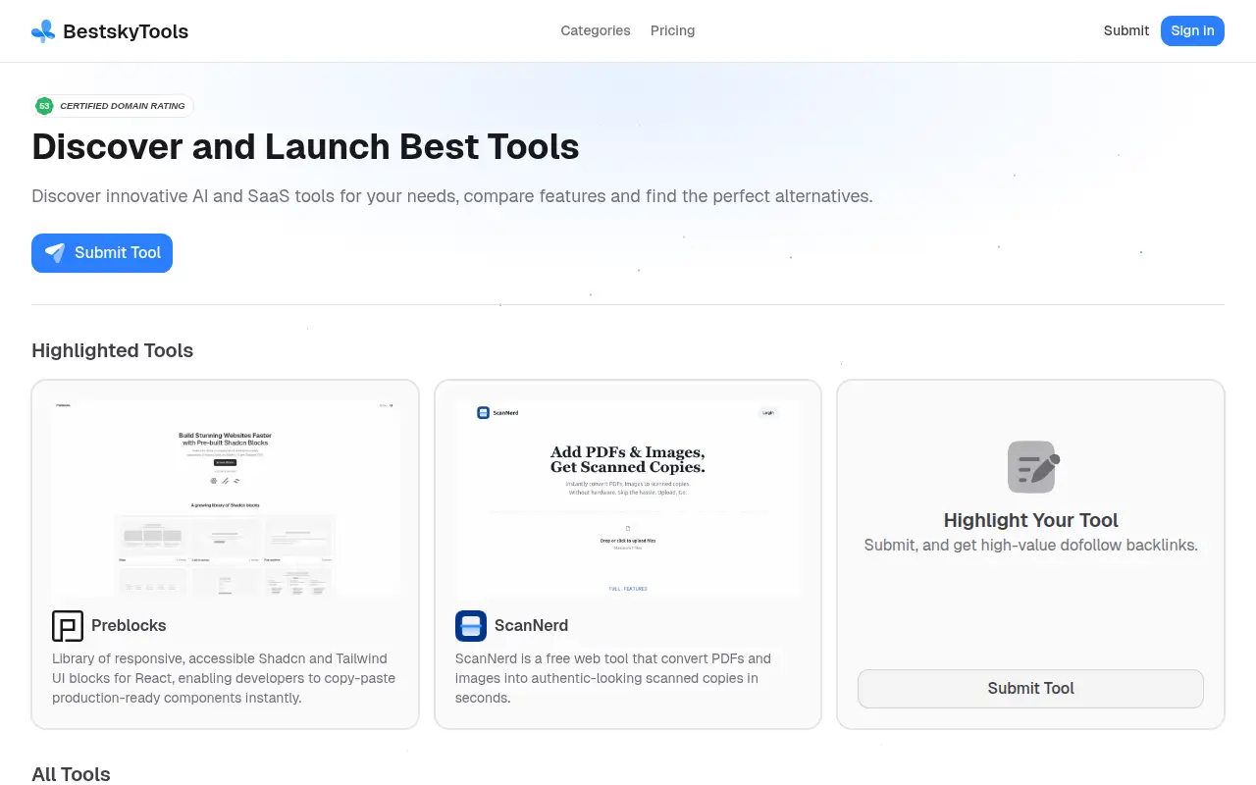Open the Preblocks tool title

click(x=129, y=625)
